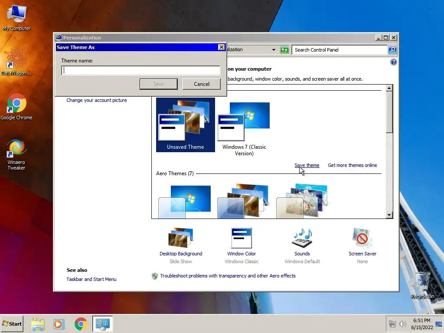Image resolution: width=444 pixels, height=333 pixels.
Task: Click the Save button in dialog
Action: pyautogui.click(x=159, y=84)
